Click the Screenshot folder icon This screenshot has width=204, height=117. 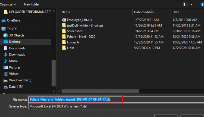tap(64, 31)
